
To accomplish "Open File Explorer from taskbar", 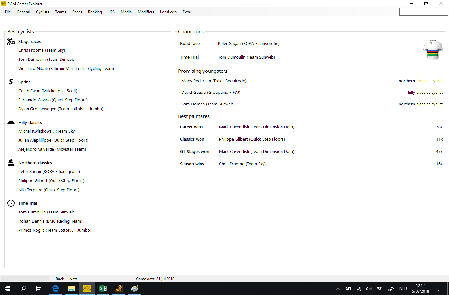I will [71, 289].
